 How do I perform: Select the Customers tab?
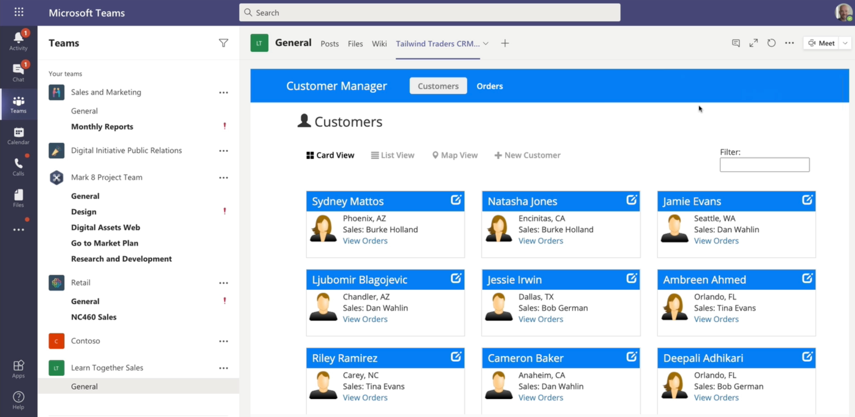tap(438, 86)
